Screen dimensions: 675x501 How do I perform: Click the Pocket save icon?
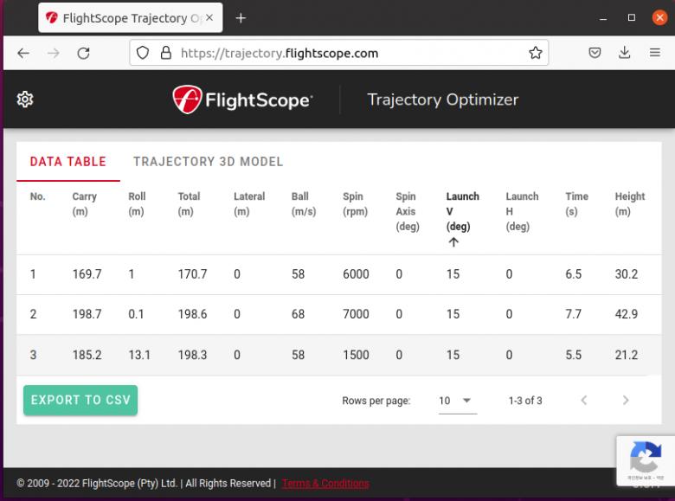coord(595,53)
